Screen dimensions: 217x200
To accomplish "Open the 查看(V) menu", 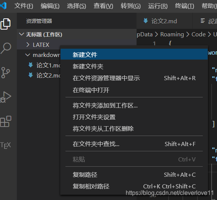I will pyautogui.click(x=103, y=6).
